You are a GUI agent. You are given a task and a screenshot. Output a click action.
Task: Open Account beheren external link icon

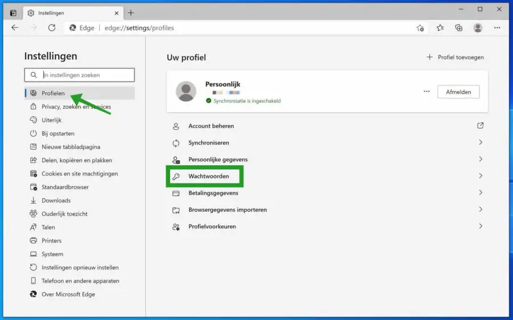[x=481, y=125]
